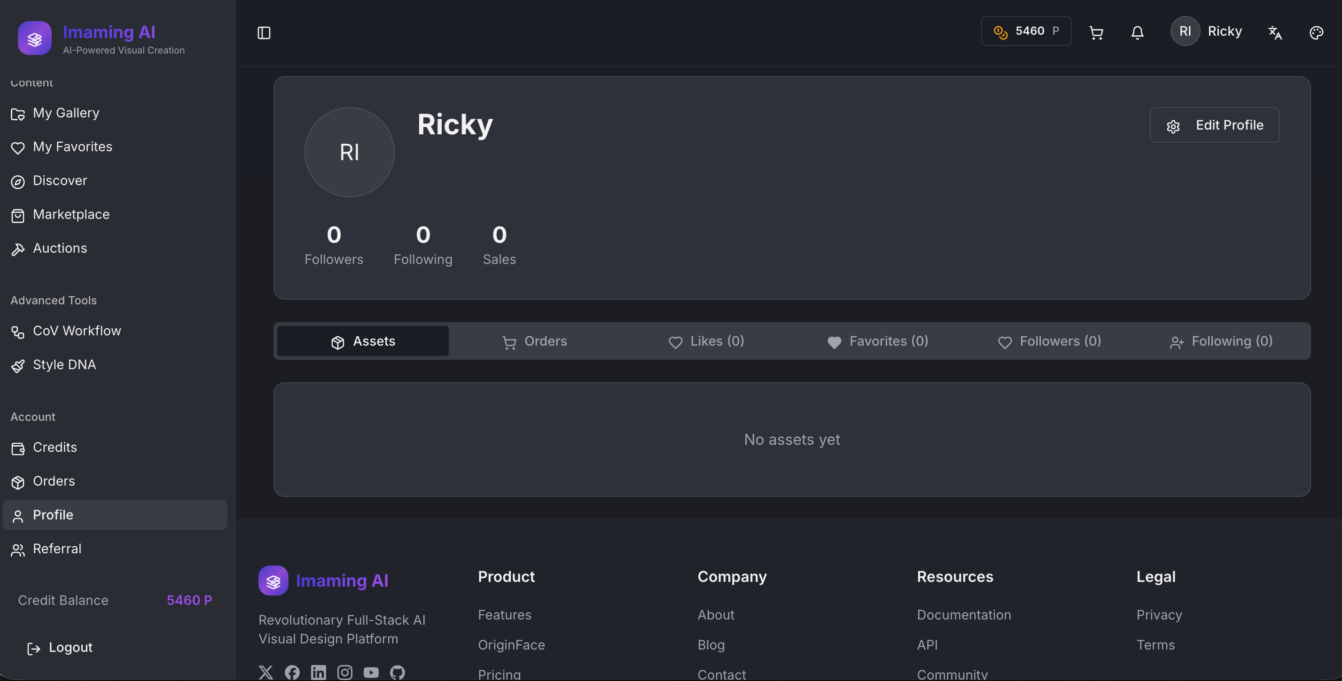This screenshot has width=1342, height=681.
Task: Open the CoV Workflow tool
Action: (77, 331)
